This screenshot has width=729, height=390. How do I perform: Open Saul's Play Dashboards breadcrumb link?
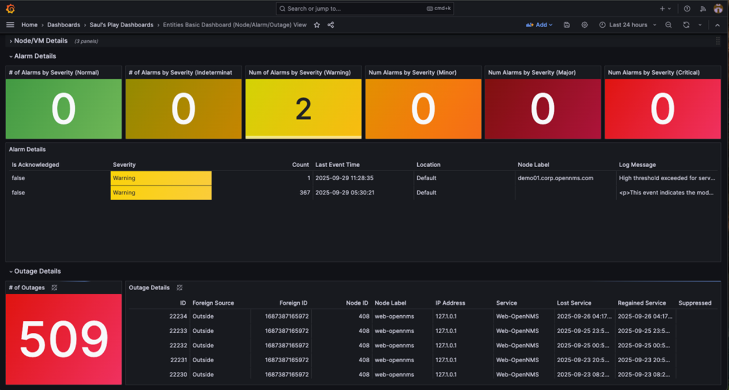point(122,25)
